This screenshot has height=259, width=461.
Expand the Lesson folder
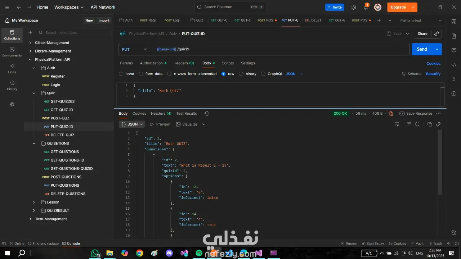[34, 202]
